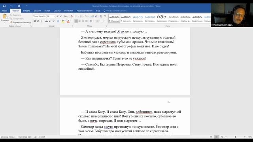Open the Aa change case dropdown
253x142 pixels.
coord(66,16)
